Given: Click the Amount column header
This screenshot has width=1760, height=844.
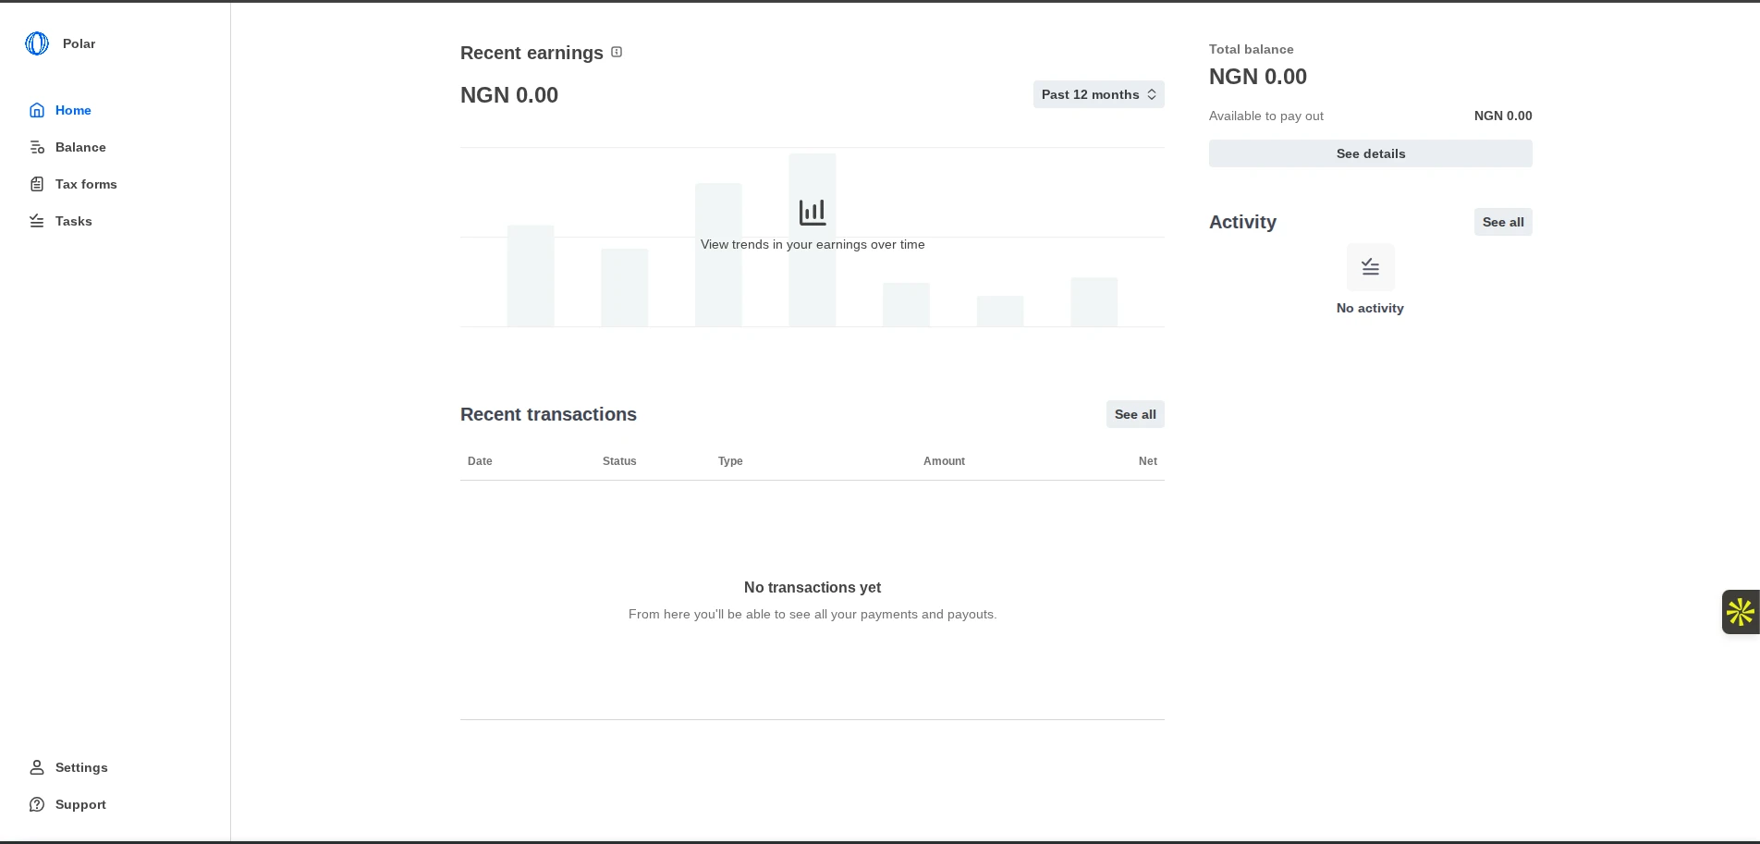Looking at the screenshot, I should click(944, 461).
